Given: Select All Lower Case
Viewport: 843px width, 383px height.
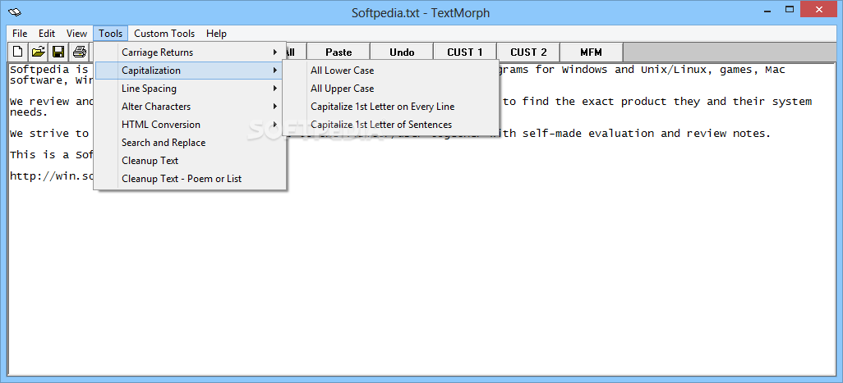Looking at the screenshot, I should [x=391, y=71].
